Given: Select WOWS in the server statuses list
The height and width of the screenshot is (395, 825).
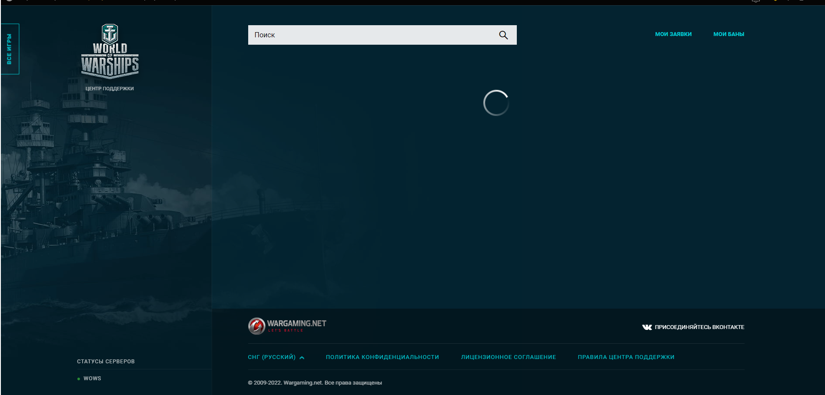Looking at the screenshot, I should pyautogui.click(x=92, y=379).
